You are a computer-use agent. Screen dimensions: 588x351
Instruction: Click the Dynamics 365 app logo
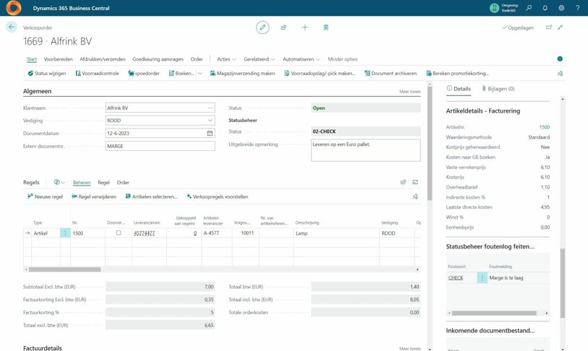point(14,8)
